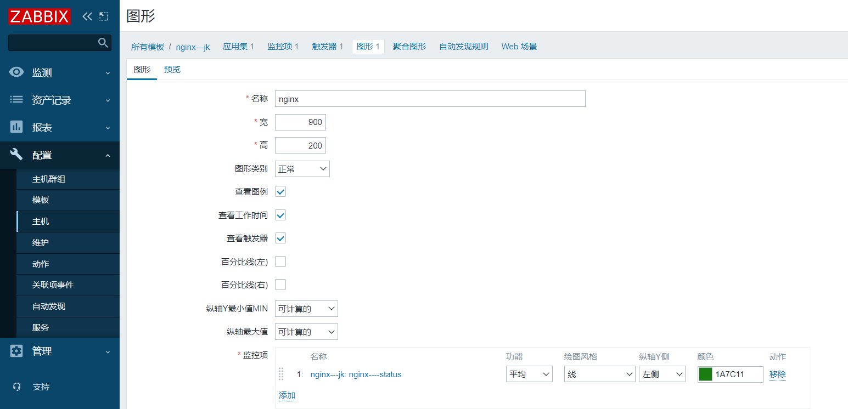Expand the 管理 menu section

(60, 351)
